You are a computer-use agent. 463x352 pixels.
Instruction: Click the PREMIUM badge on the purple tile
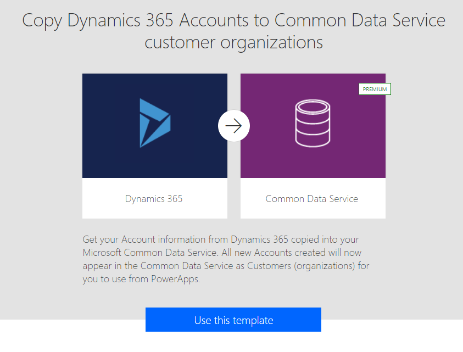pyautogui.click(x=375, y=89)
